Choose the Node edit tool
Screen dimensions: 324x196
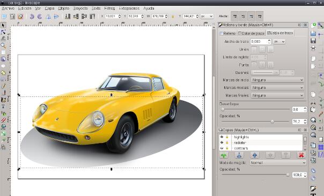click(x=3, y=32)
